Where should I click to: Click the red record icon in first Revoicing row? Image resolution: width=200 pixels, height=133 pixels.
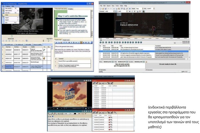[109, 117]
